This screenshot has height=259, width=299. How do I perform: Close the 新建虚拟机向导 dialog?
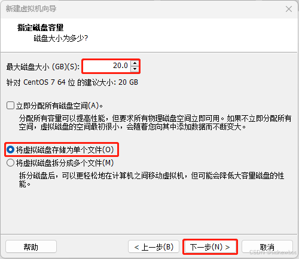coord(289,9)
